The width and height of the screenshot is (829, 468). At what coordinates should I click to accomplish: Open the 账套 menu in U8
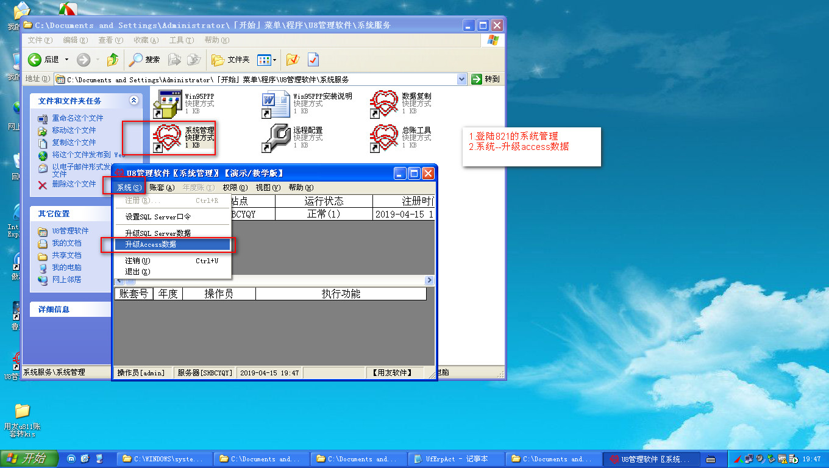(162, 188)
